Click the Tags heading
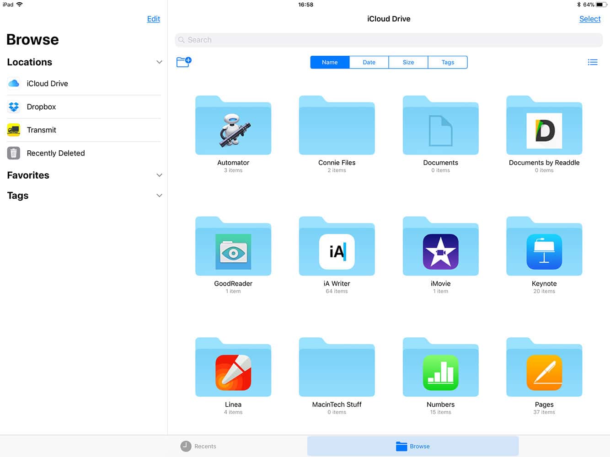This screenshot has height=457, width=610. (x=18, y=196)
